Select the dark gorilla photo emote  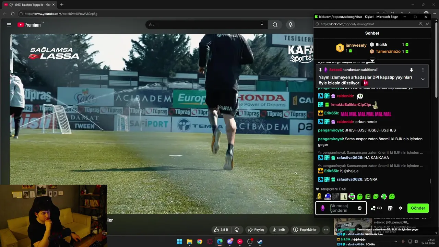(x=336, y=197)
